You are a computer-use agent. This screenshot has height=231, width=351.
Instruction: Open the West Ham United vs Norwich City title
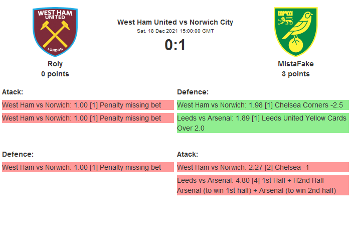click(x=175, y=22)
